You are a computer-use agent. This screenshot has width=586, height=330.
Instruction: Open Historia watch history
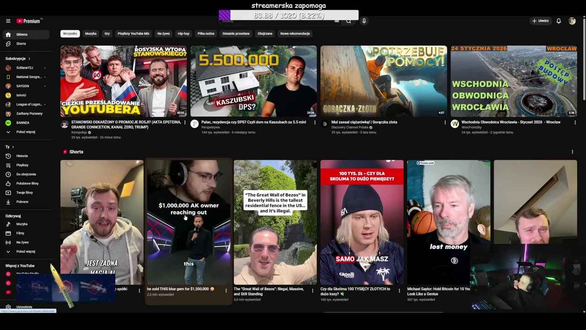coord(26,156)
